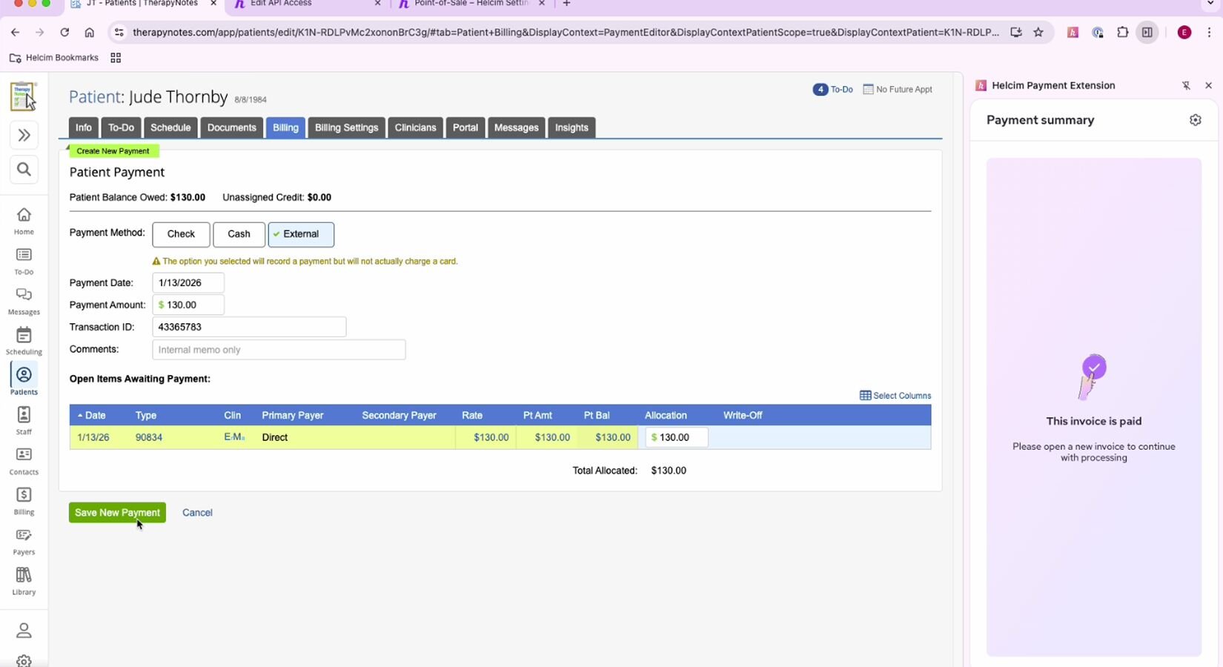
Task: Expand the collapsed sidebar with chevrons
Action: pyautogui.click(x=24, y=135)
